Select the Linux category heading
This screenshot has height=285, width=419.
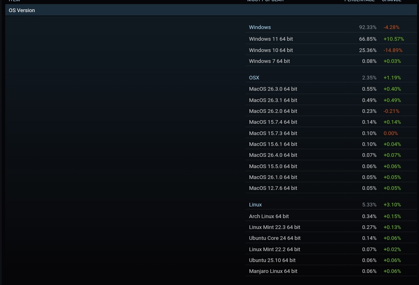pyautogui.click(x=255, y=205)
